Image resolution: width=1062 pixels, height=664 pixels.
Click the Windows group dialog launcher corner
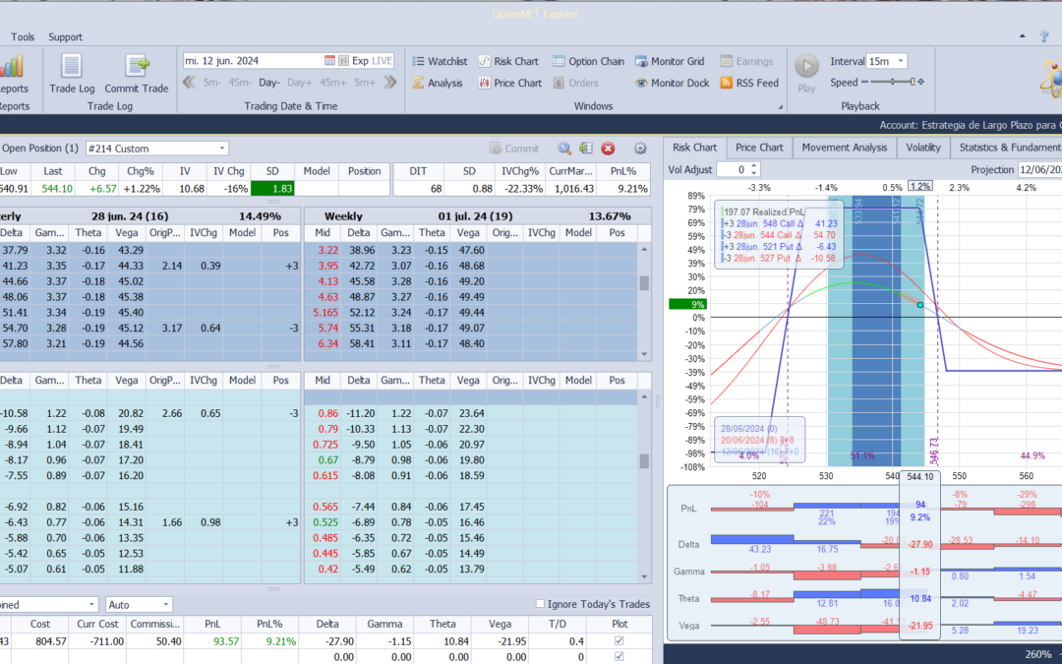tap(780, 106)
